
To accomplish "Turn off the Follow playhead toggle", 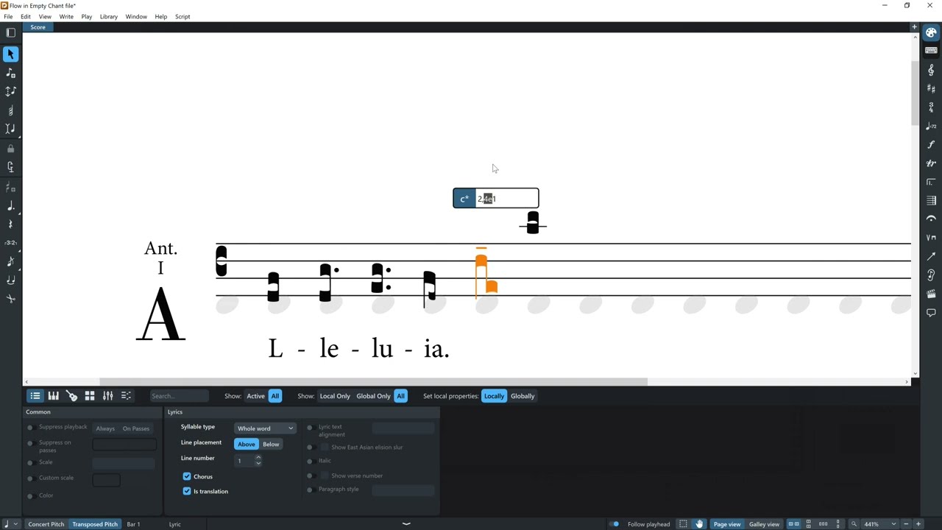I will coord(615,524).
